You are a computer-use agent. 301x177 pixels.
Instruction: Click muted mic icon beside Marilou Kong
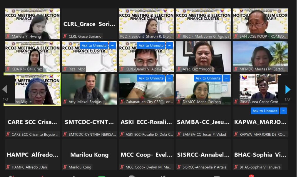pyautogui.click(x=65, y=167)
